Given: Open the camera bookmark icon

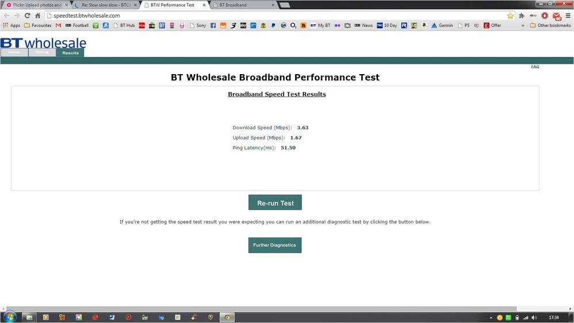Looking at the screenshot, I should point(347,25).
